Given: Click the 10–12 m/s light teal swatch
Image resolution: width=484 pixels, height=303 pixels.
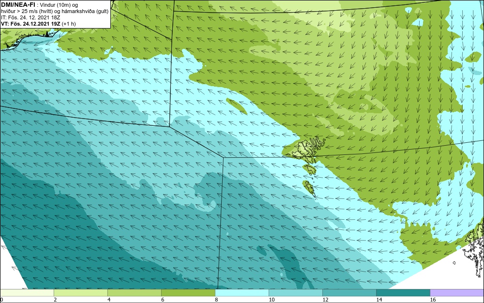Looking at the screenshot, I should tap(296, 293).
